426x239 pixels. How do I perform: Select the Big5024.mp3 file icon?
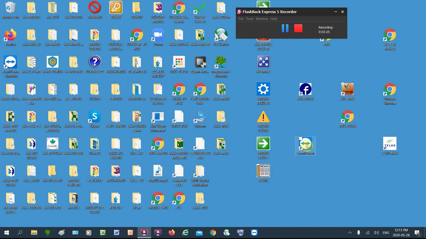158,174
